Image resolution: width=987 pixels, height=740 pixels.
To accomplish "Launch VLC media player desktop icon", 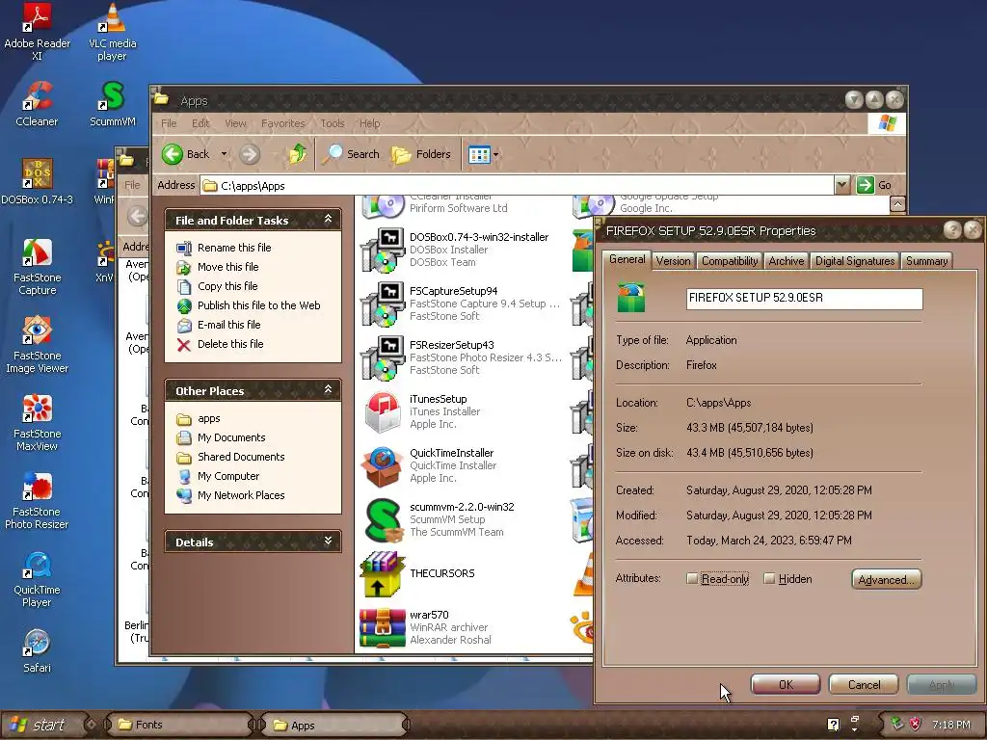I will tap(112, 32).
